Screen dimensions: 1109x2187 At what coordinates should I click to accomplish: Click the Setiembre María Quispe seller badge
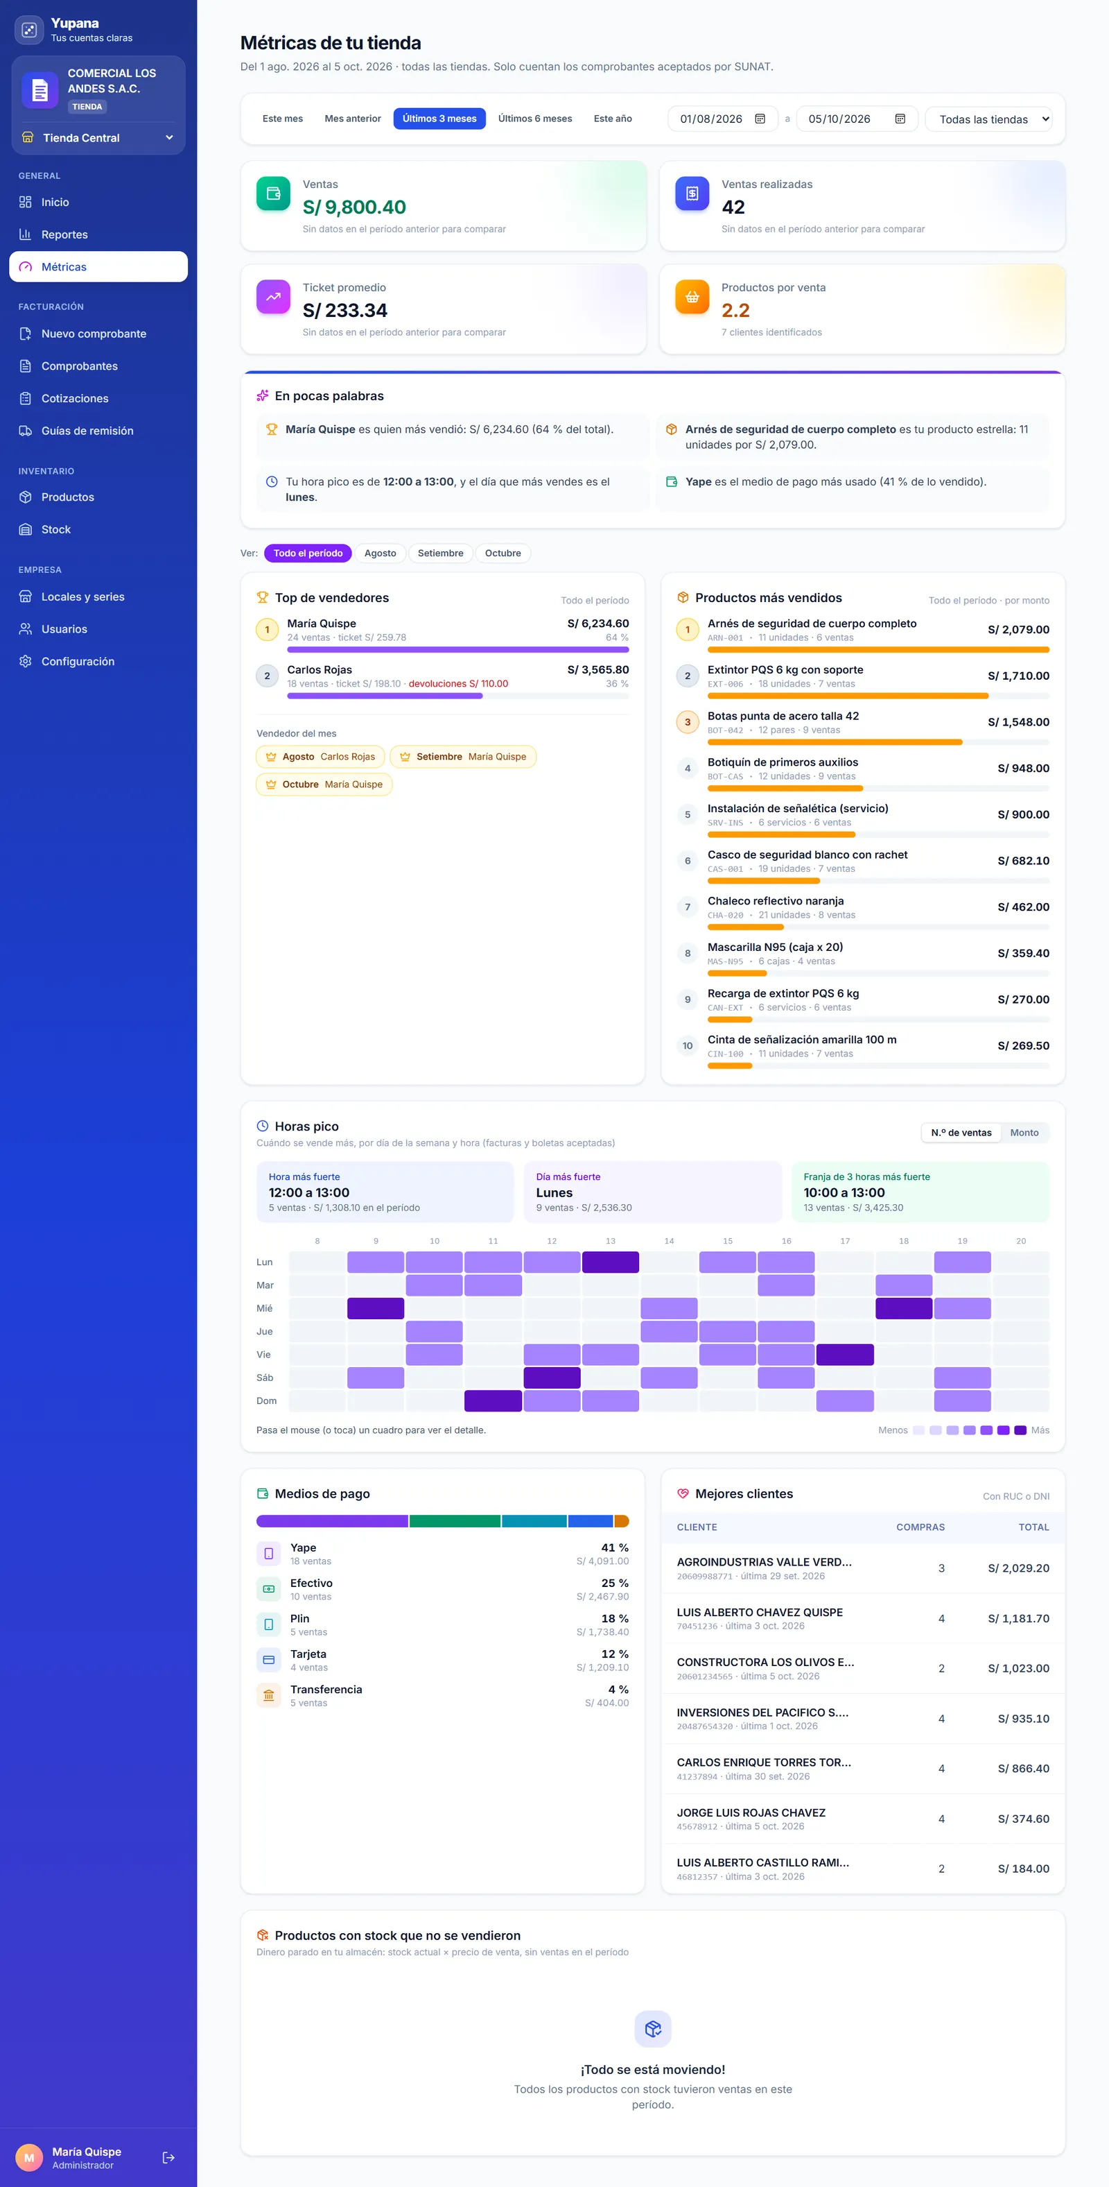click(462, 757)
